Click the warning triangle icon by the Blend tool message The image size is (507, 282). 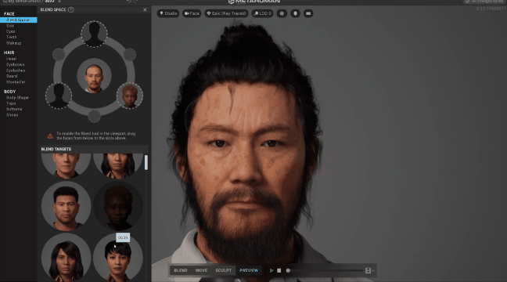coord(50,136)
